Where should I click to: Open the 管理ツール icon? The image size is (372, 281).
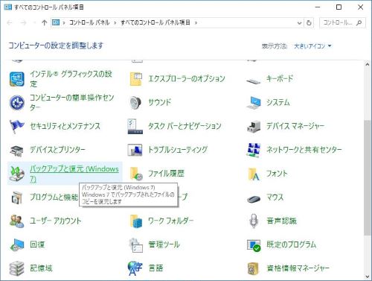135,245
